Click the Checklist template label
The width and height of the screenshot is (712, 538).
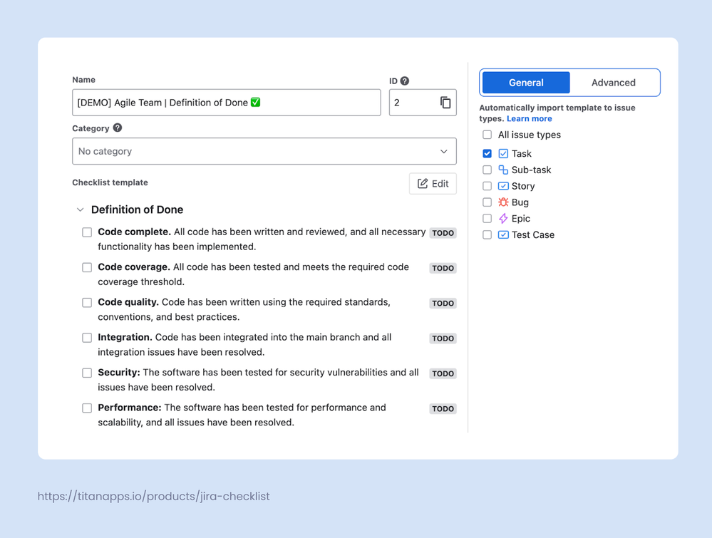click(x=110, y=182)
